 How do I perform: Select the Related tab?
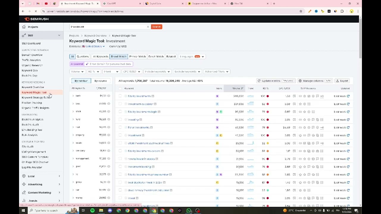(x=171, y=56)
